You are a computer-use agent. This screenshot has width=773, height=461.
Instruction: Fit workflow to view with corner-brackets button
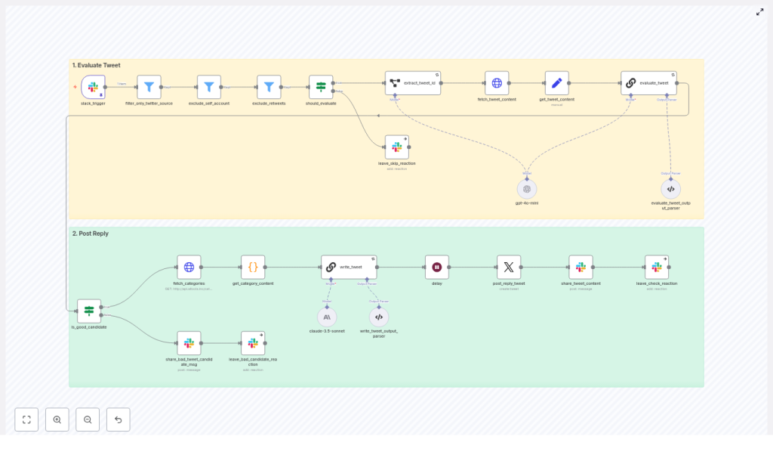tap(26, 419)
